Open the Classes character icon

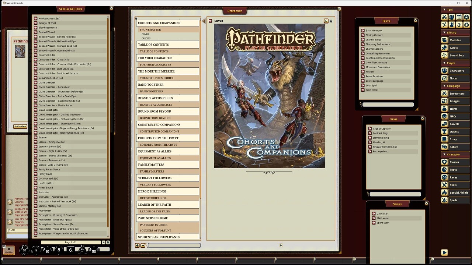pyautogui.click(x=444, y=162)
